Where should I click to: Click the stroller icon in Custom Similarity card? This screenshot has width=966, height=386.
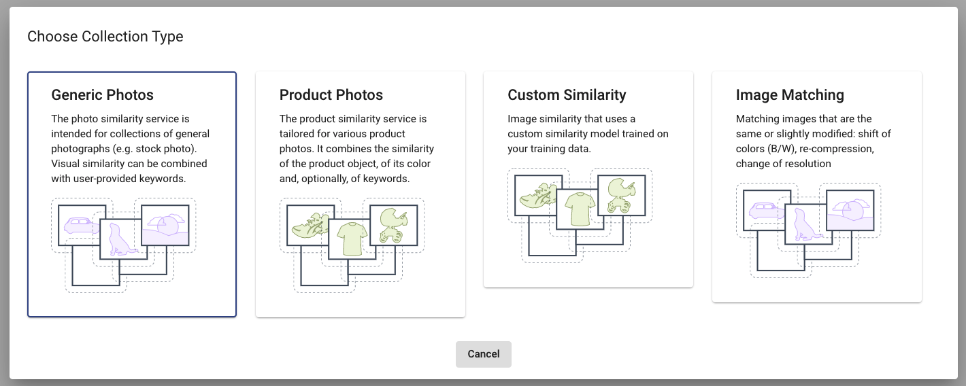tap(621, 195)
